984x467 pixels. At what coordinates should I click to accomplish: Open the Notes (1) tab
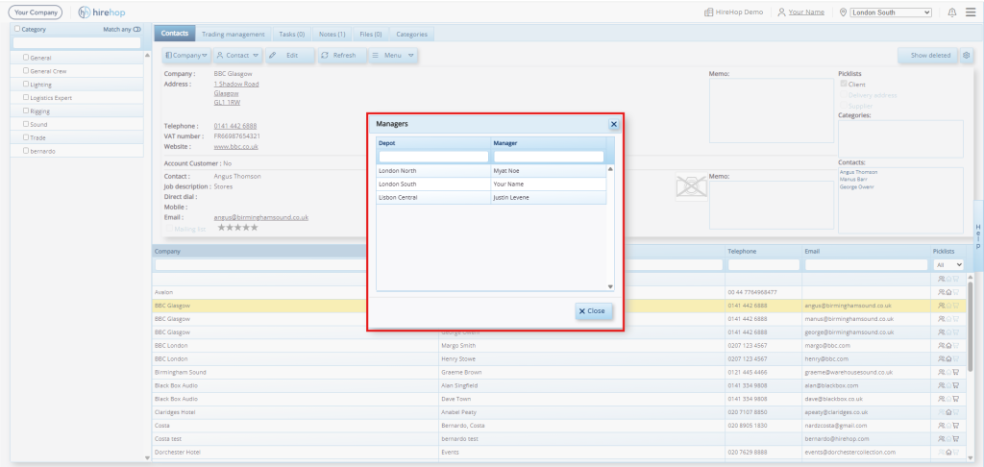[332, 35]
